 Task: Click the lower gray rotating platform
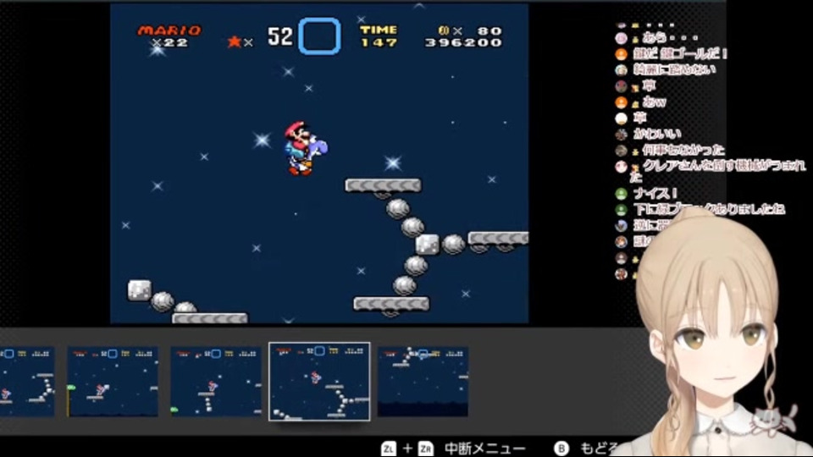pos(391,304)
